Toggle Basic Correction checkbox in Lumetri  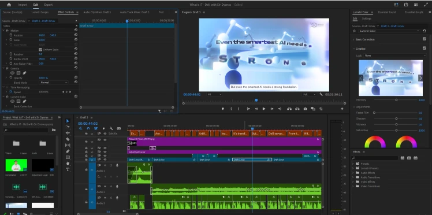(424, 39)
